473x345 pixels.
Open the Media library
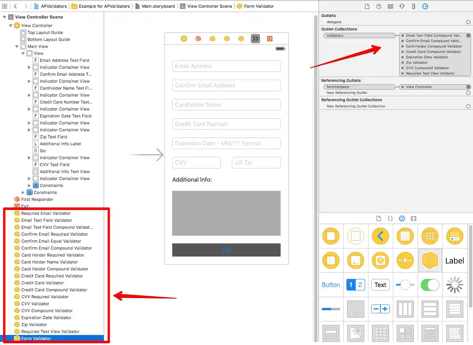pyautogui.click(x=413, y=218)
